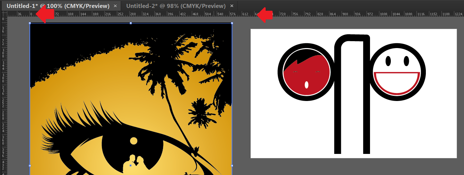Select the smiley face's red smile shape
Image resolution: width=464 pixels, height=175 pixels.
click(397, 83)
